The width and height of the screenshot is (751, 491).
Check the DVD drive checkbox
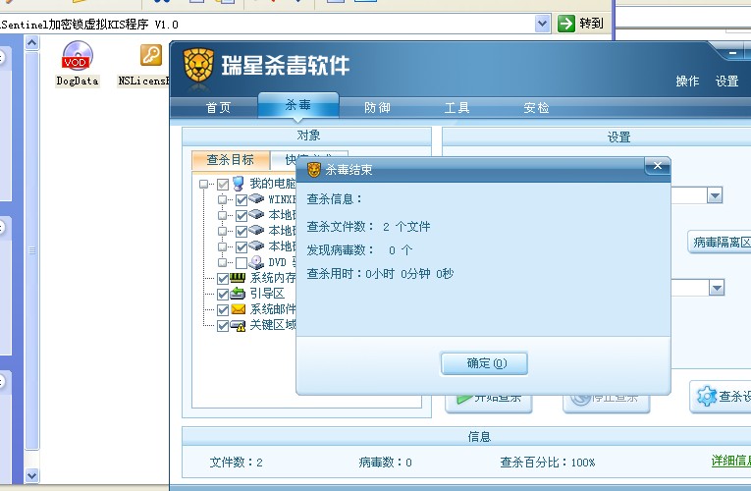(241, 263)
